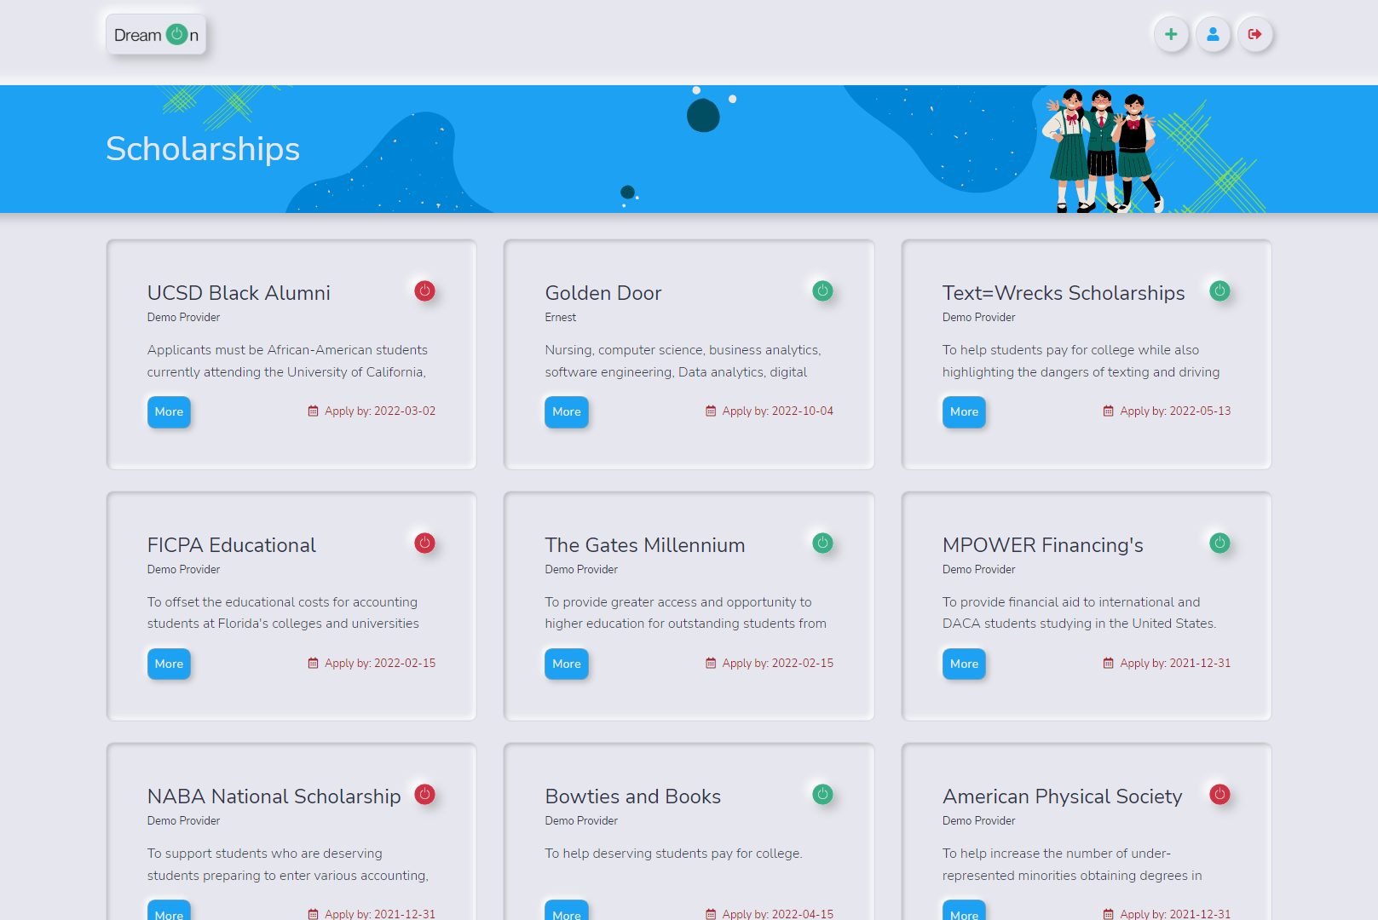The image size is (1378, 920).
Task: Click the Scholarships banner heading
Action: (x=202, y=149)
